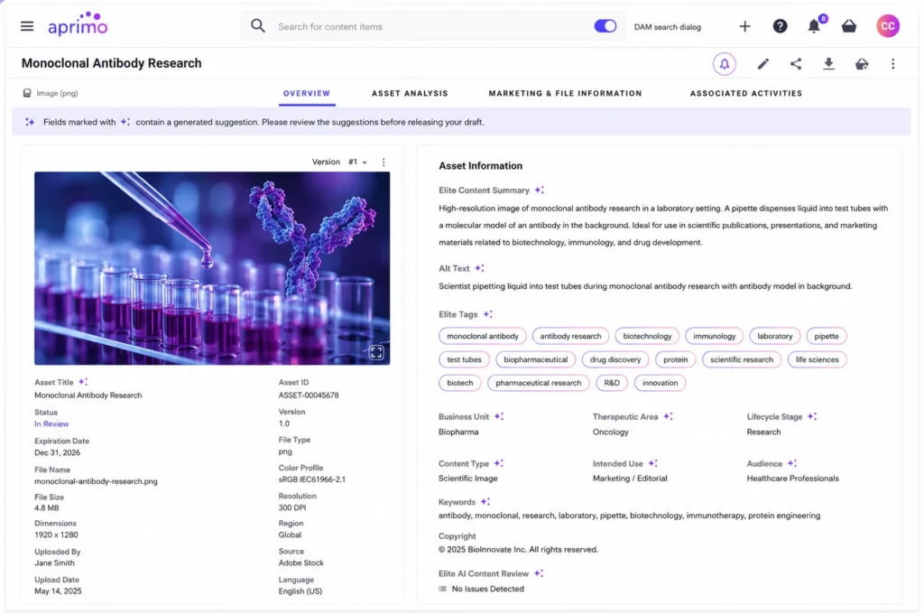Click the Audience value Healthcare Professionals
The height and width of the screenshot is (614, 924).
tap(792, 479)
